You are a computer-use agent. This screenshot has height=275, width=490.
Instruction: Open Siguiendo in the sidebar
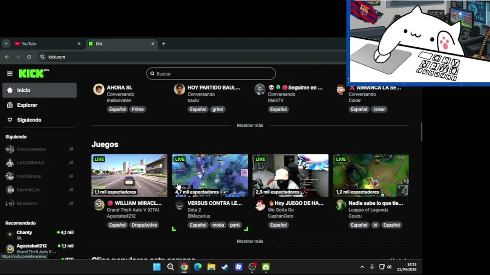[39, 120]
